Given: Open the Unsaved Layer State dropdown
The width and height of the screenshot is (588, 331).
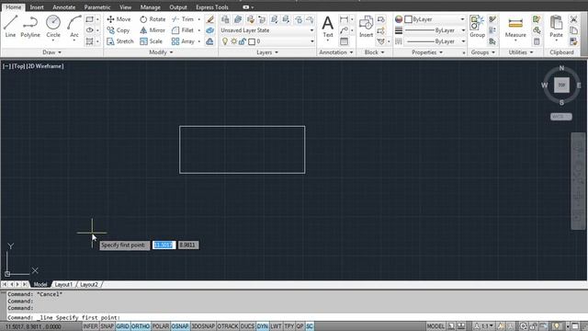Looking at the screenshot, I should [x=267, y=30].
